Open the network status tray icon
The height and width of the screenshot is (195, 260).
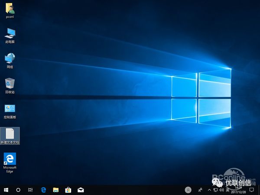point(215,190)
